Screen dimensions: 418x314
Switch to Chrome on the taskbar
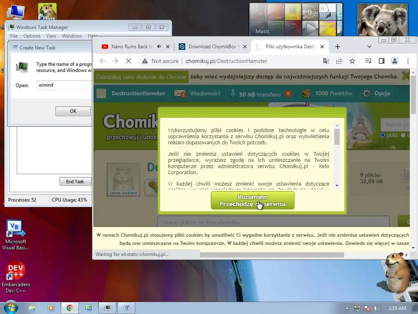pos(70,308)
